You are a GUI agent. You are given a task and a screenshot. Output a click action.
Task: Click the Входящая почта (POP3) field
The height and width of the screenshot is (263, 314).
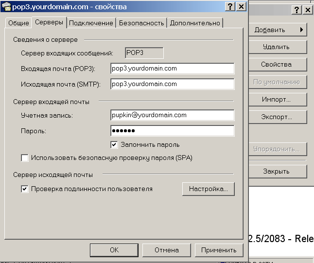tap(172, 69)
